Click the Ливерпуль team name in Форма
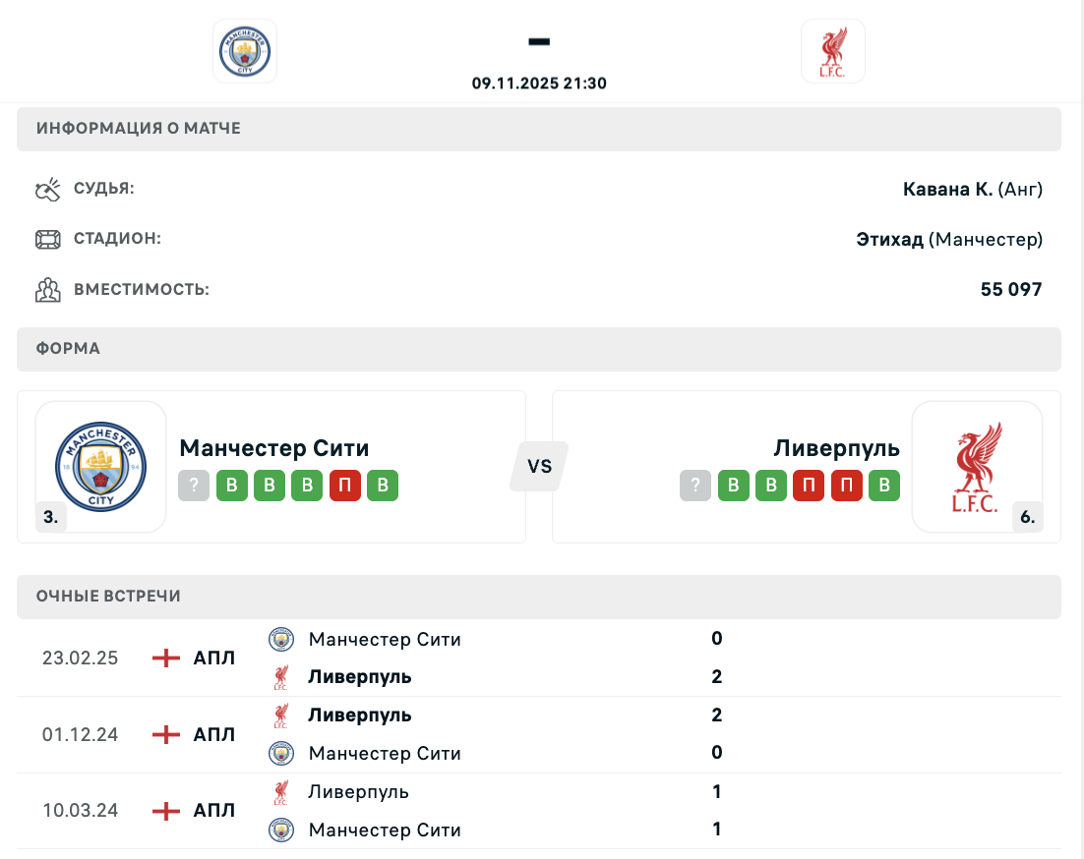The width and height of the screenshot is (1084, 859). coord(837,448)
